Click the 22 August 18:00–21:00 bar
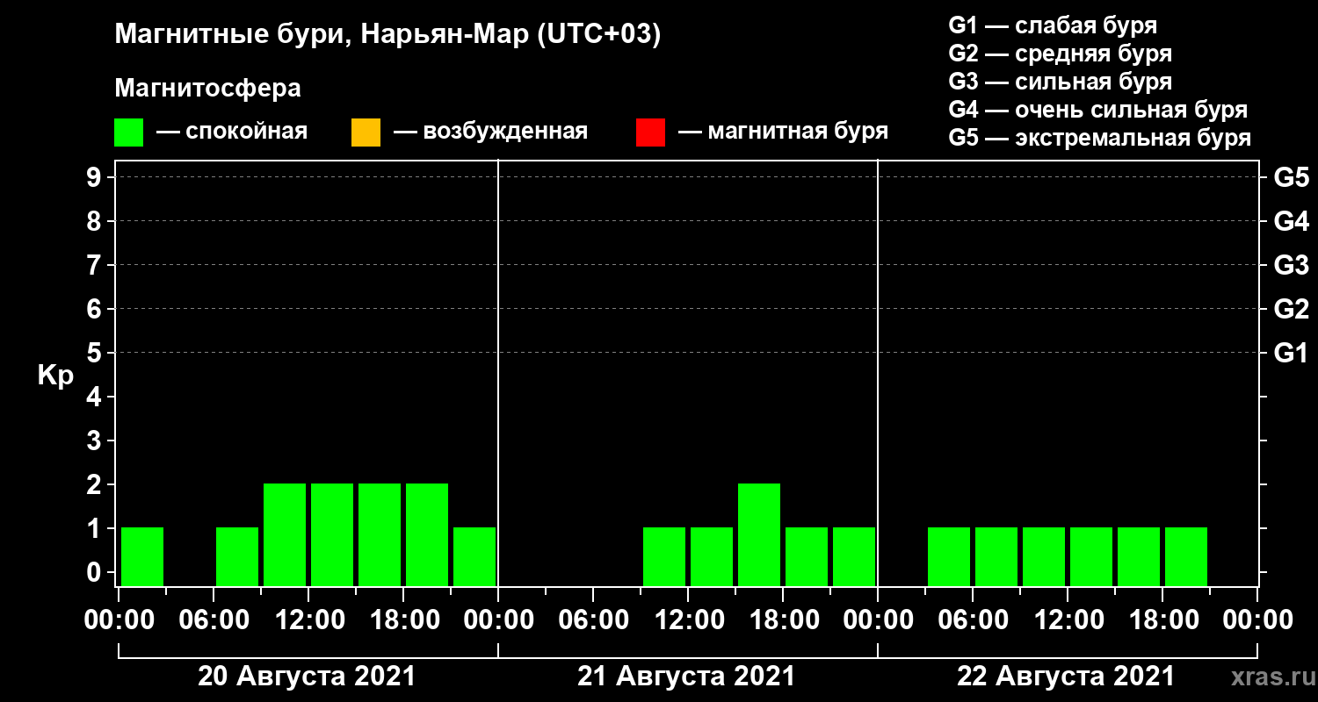The image size is (1318, 702). click(1186, 556)
